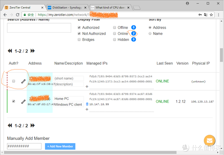
Task: Click the translate page icon in address bar
Action: (x=206, y=15)
